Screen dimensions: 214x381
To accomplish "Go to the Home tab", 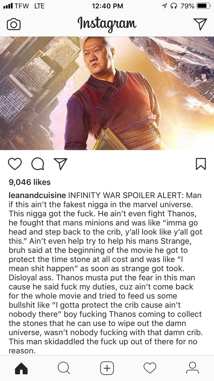I will (22, 368).
